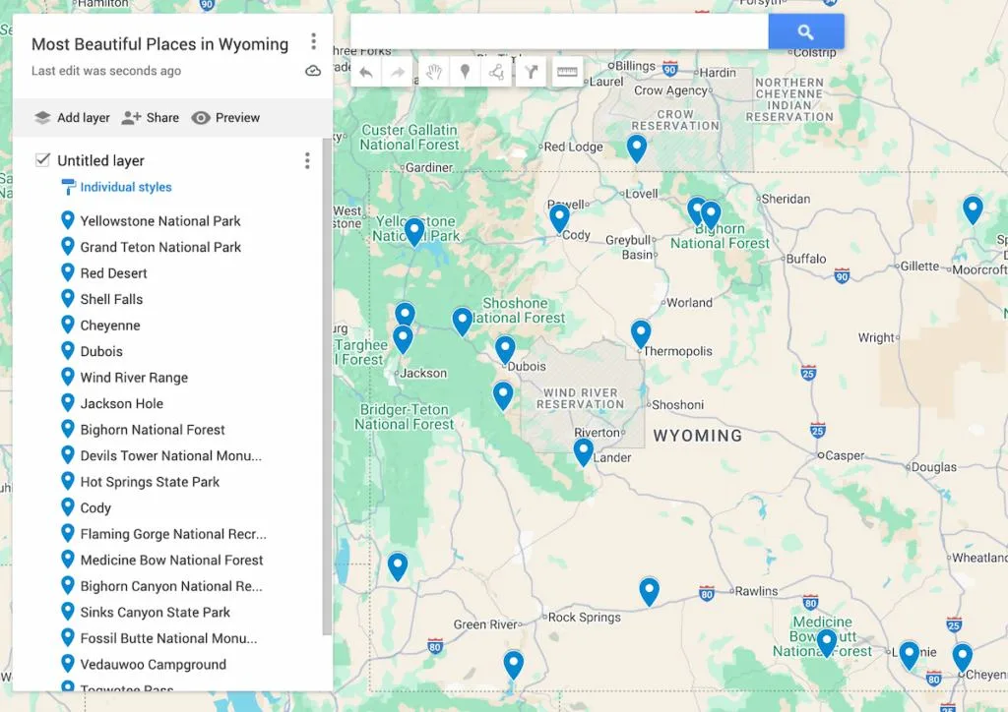1008x712 pixels.
Task: Click the pin west of Rawlins
Action: tap(650, 592)
